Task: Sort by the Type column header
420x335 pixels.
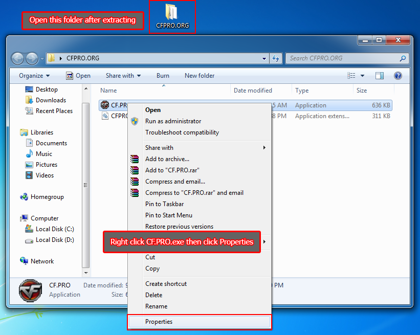Action: (302, 91)
